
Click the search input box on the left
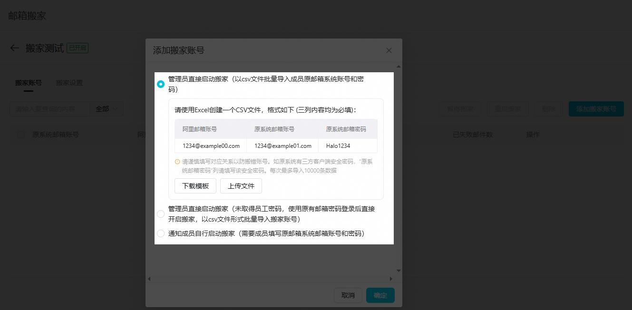50,109
